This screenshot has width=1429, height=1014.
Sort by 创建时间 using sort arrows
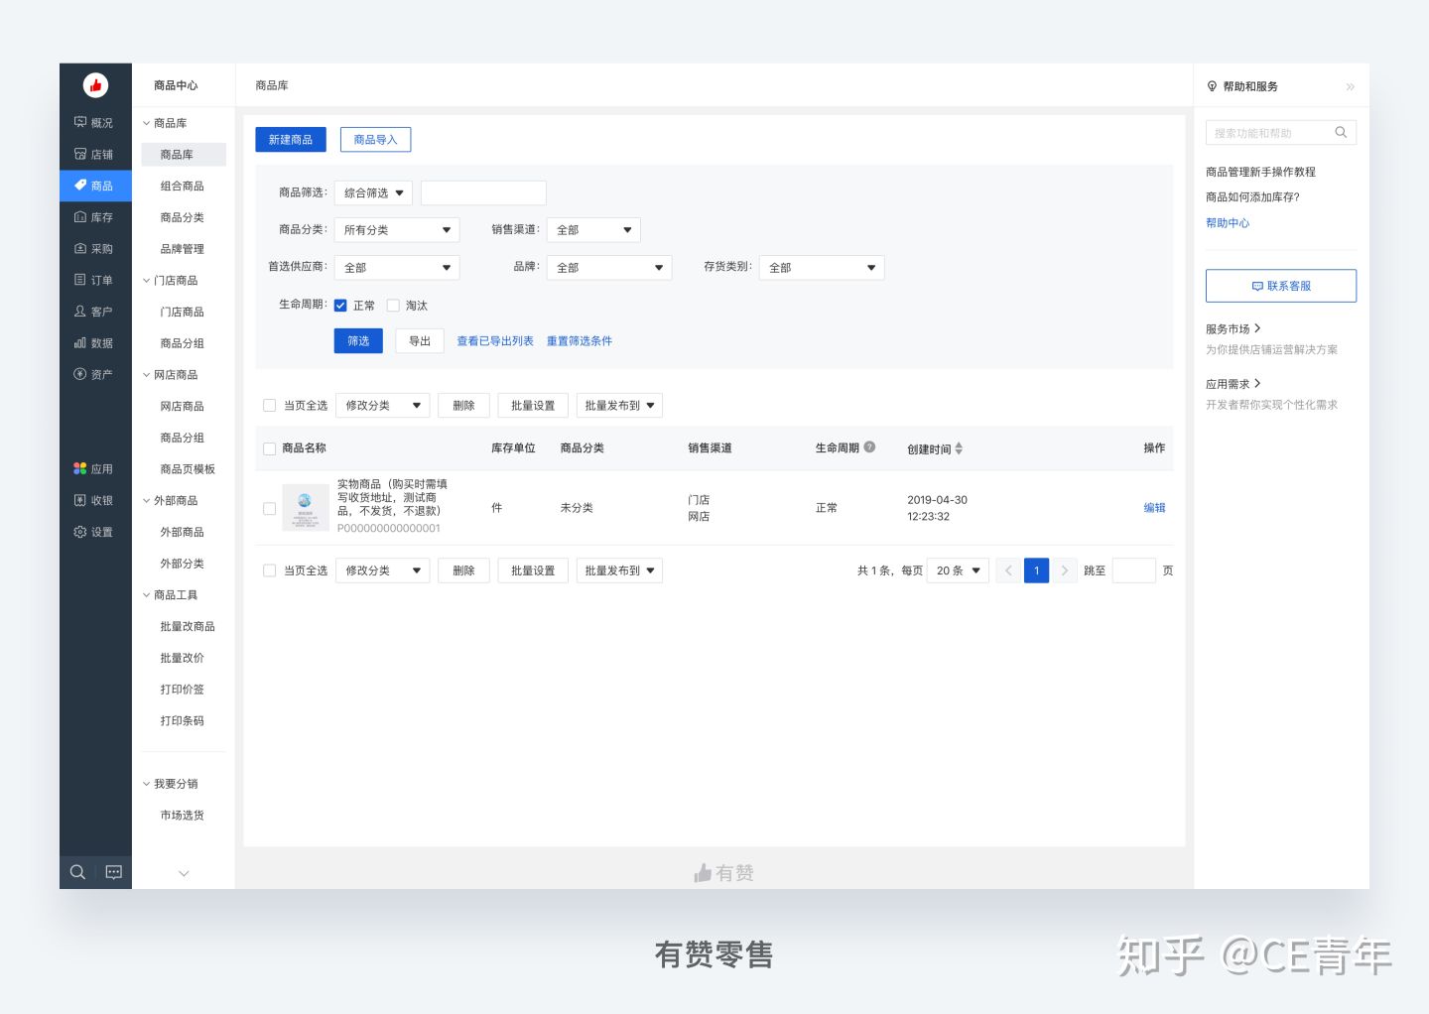(x=959, y=448)
